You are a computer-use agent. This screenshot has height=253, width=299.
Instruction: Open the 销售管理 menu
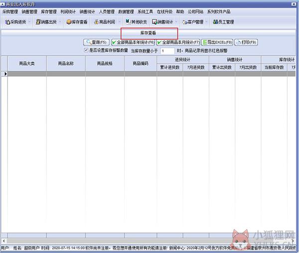pyautogui.click(x=29, y=11)
